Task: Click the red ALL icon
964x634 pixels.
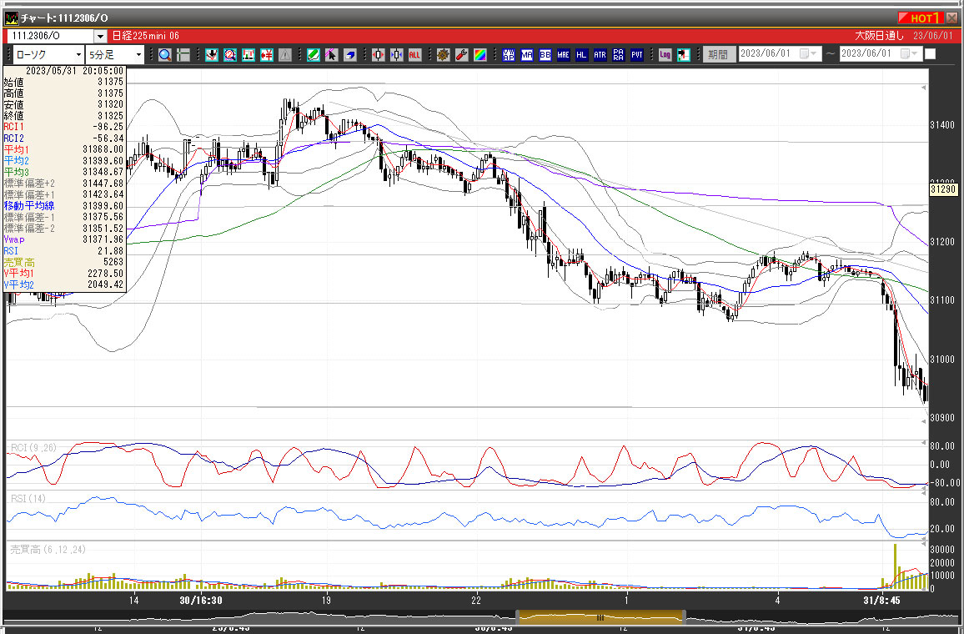Action: (415, 55)
